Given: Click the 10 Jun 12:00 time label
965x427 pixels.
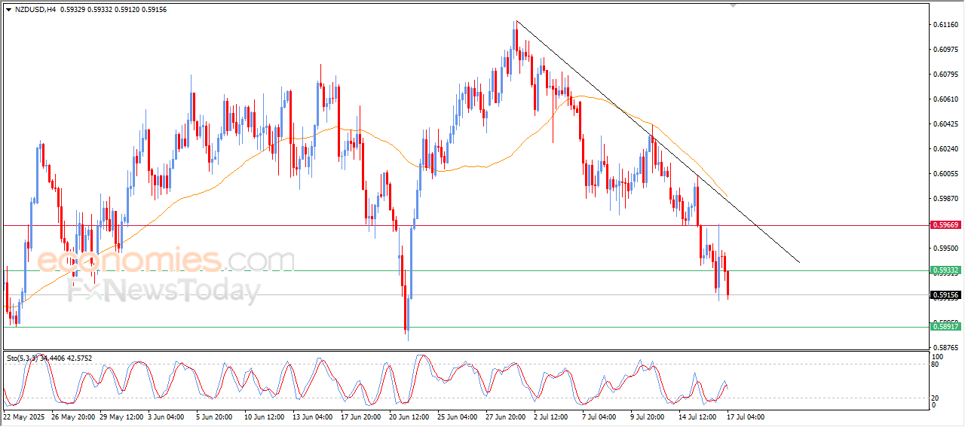Looking at the screenshot, I should pyautogui.click(x=265, y=416).
